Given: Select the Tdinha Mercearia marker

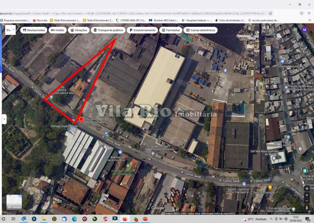Looking at the screenshot, I should coord(282,61).
